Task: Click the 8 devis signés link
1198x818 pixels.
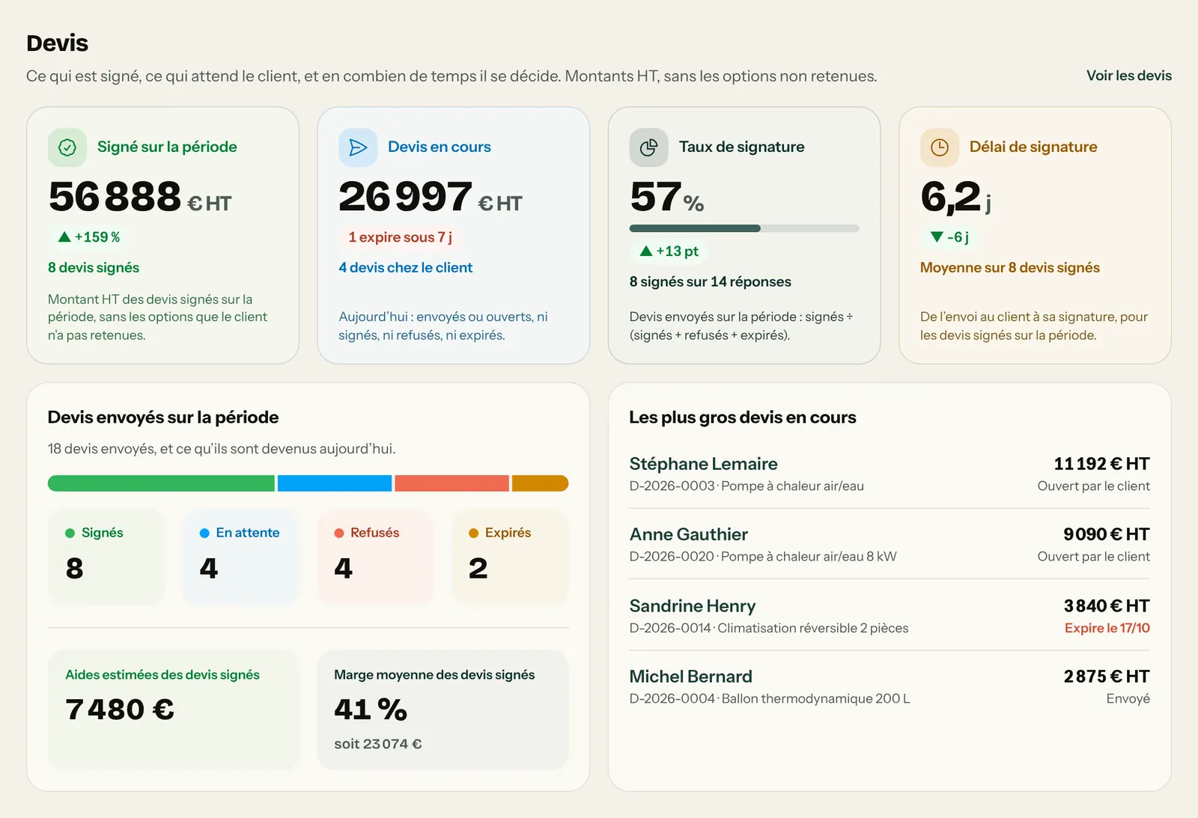Action: point(94,267)
